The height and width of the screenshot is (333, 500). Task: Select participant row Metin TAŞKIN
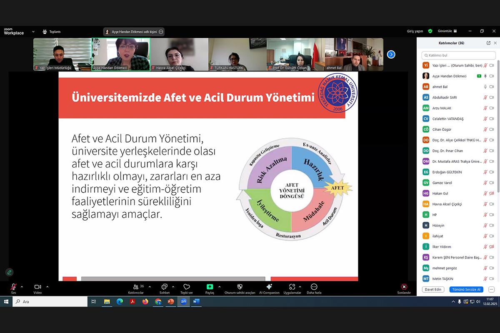point(458,279)
